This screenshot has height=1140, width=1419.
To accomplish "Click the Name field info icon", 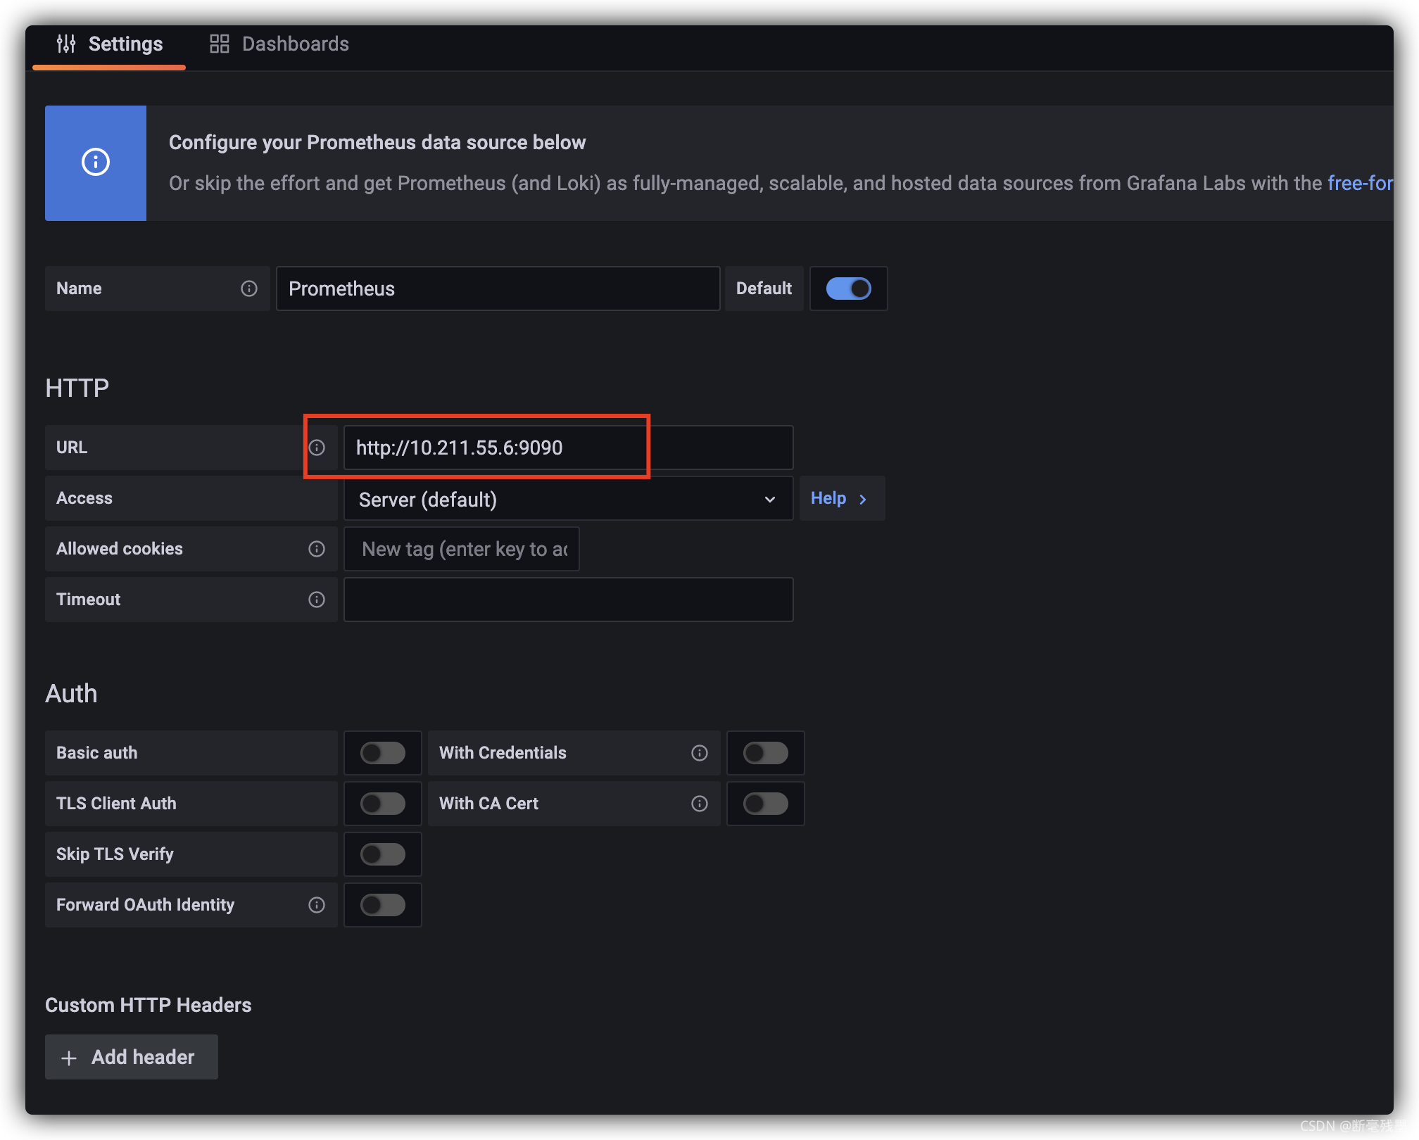I will 249,289.
